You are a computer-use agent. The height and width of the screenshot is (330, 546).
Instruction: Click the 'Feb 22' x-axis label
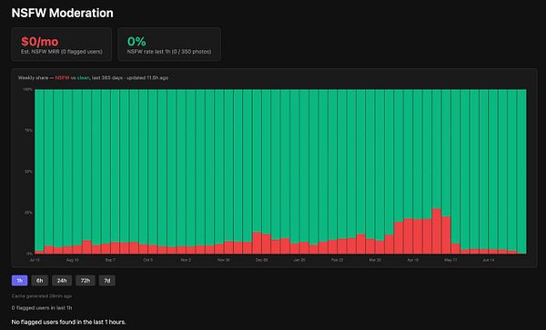337,260
